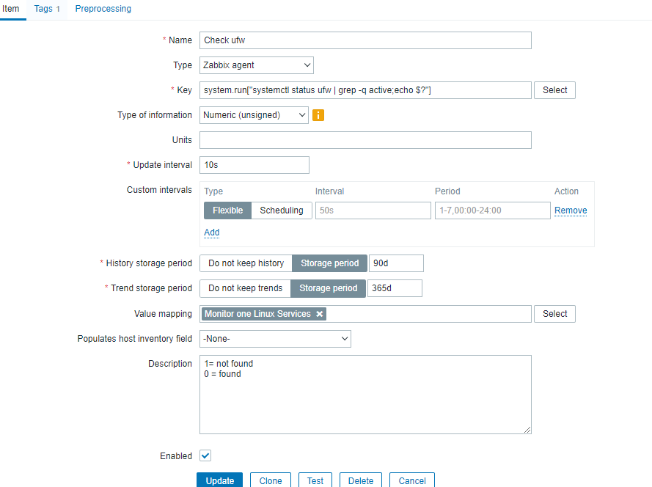The height and width of the screenshot is (487, 652).
Task: Select the Item tab
Action: (x=12, y=9)
